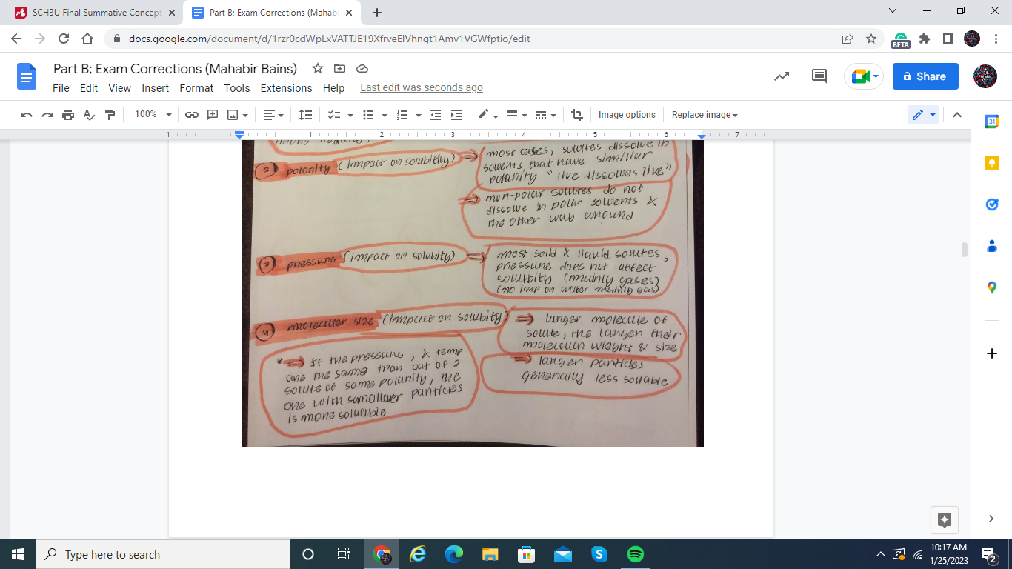Open Last edit was seconds ago link
The image size is (1012, 569).
click(422, 88)
